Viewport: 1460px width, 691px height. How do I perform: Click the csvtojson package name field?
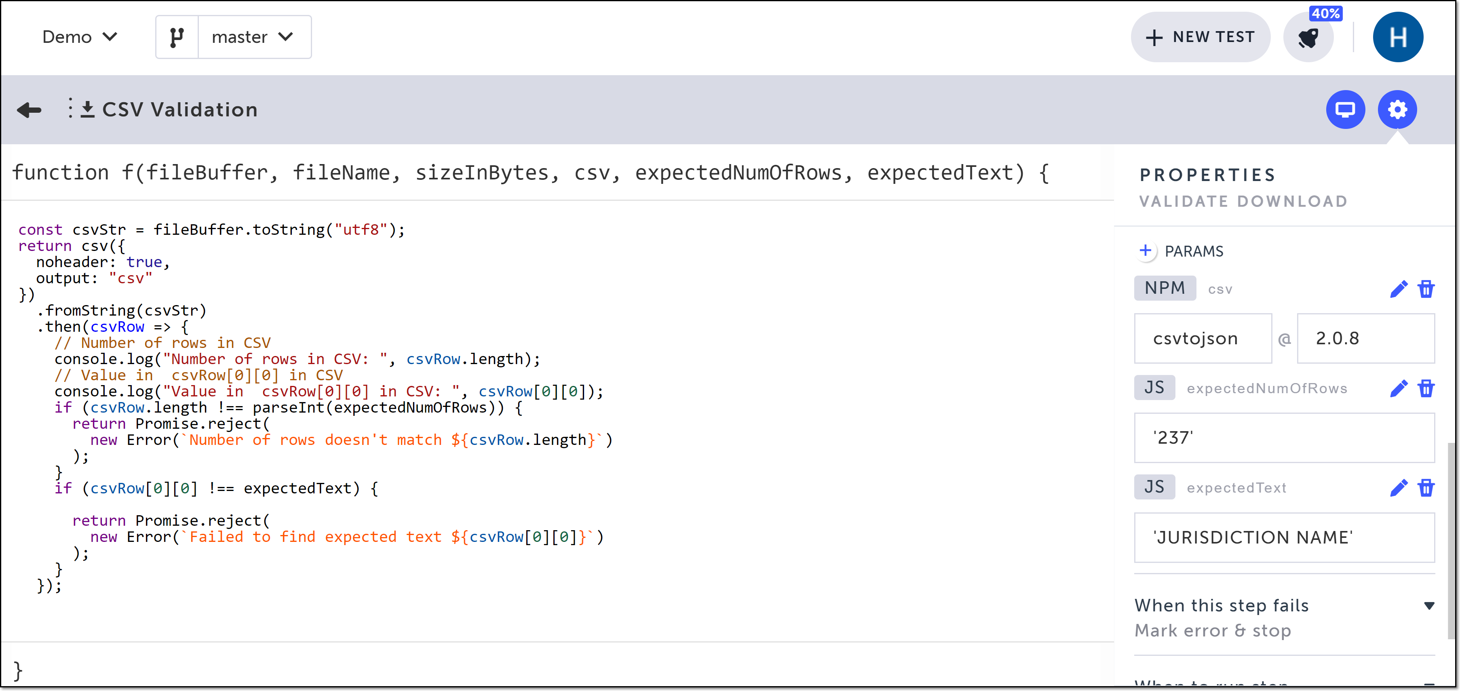coord(1203,339)
